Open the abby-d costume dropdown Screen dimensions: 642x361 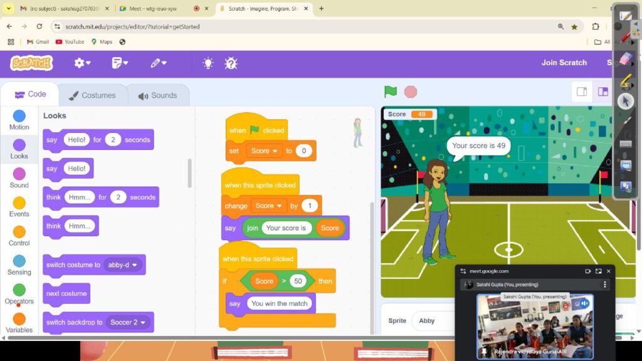[x=122, y=265]
